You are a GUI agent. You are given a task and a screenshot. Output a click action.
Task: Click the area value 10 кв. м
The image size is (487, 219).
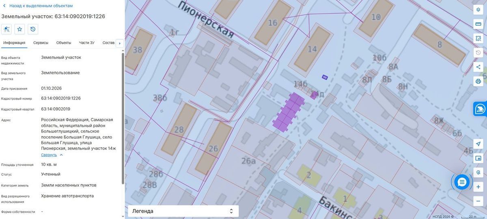click(x=49, y=165)
